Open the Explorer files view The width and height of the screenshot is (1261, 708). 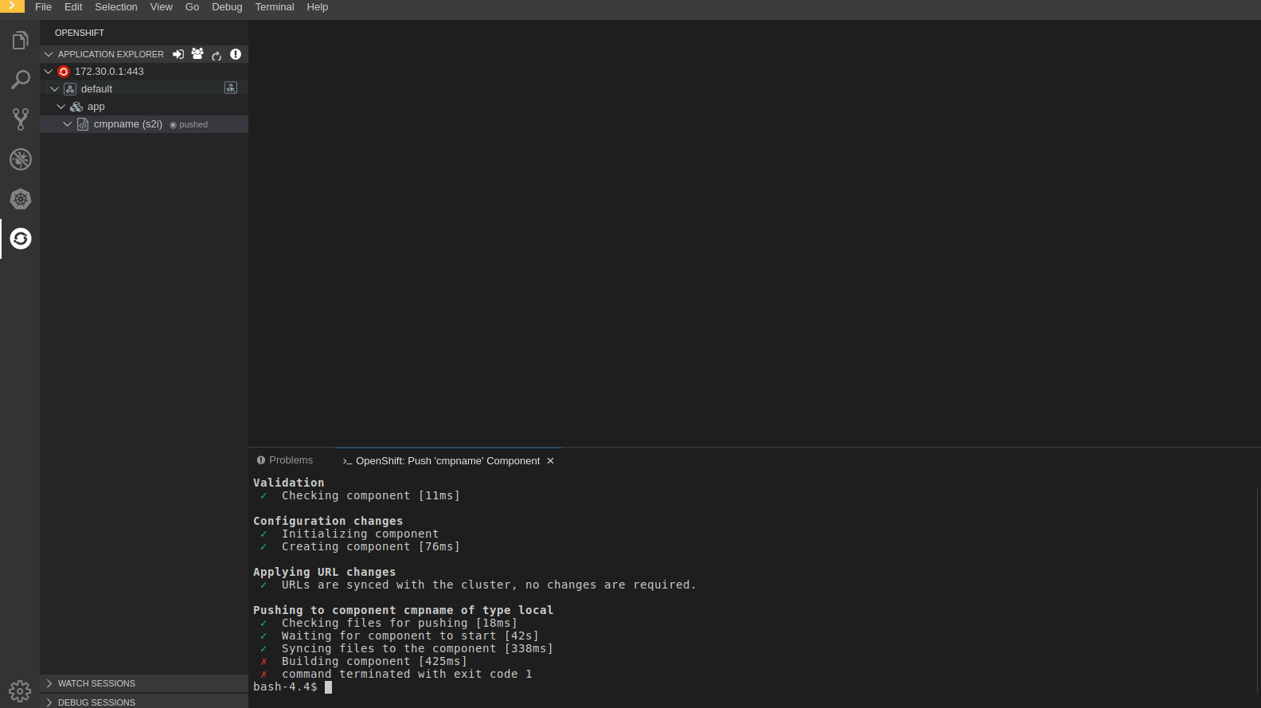tap(21, 40)
